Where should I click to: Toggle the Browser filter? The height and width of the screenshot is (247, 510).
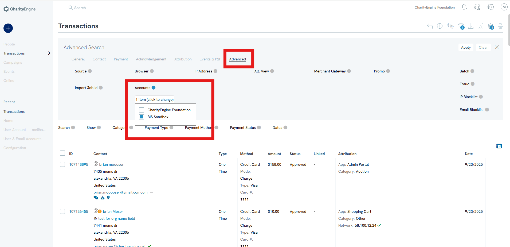coord(152,71)
